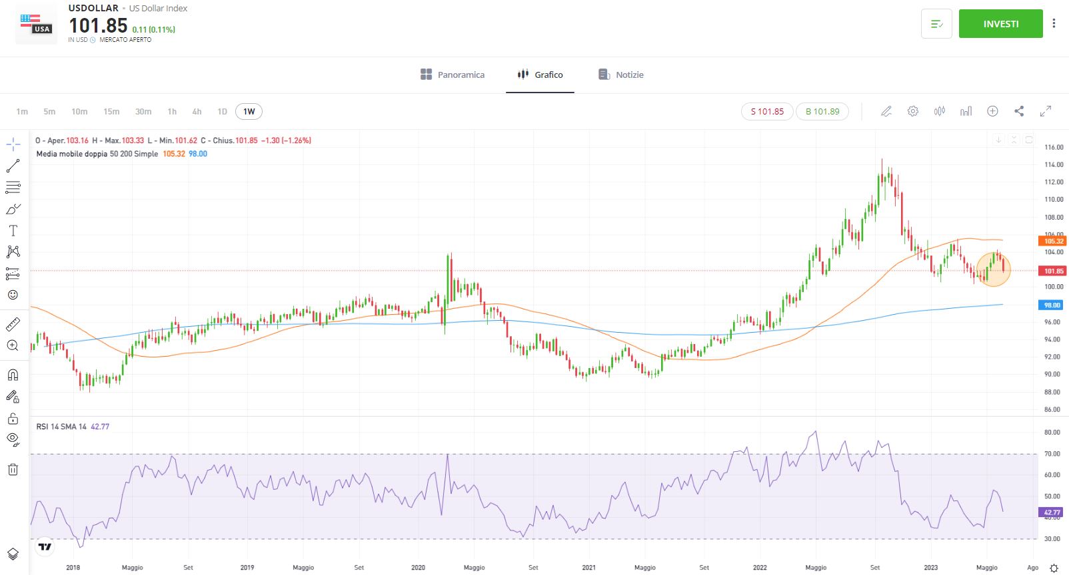Open the candlestick chart type dropdown
Image resolution: width=1069 pixels, height=575 pixels.
point(940,111)
